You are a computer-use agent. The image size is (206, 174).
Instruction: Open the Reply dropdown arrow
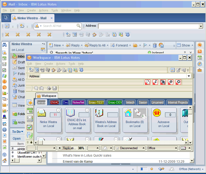[x=82, y=45]
